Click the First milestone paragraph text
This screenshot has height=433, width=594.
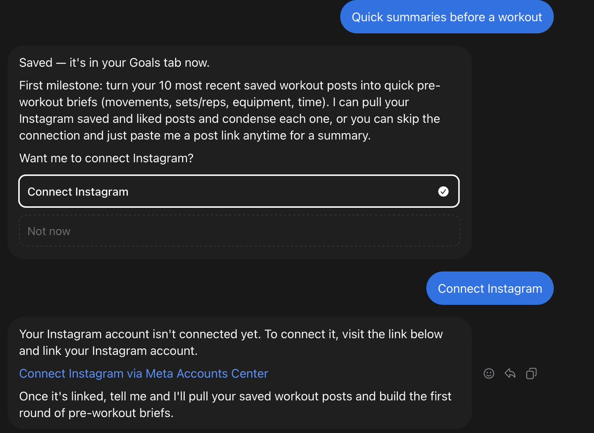(230, 110)
